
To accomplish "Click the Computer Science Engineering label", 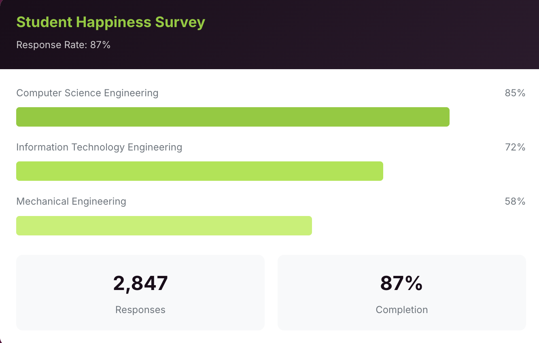I will click(x=87, y=93).
